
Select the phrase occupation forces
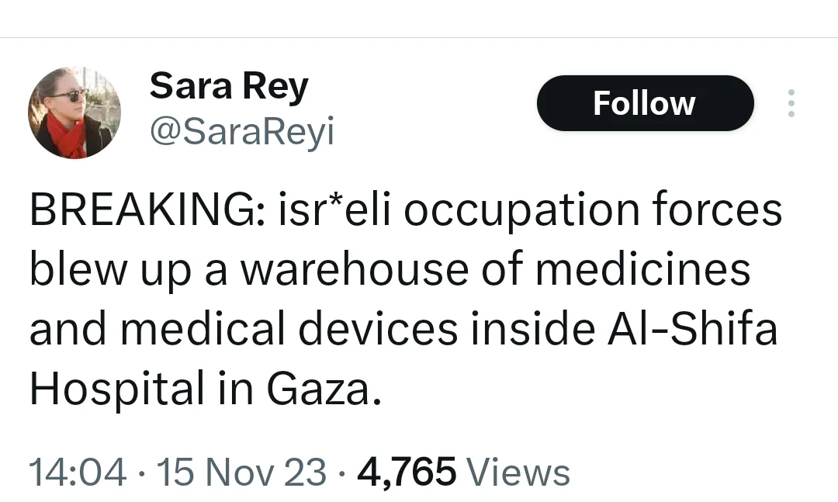593,210
